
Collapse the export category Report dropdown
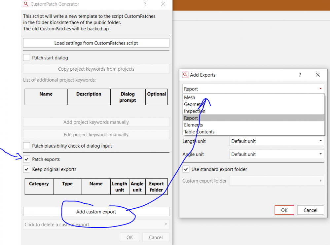coord(253,89)
